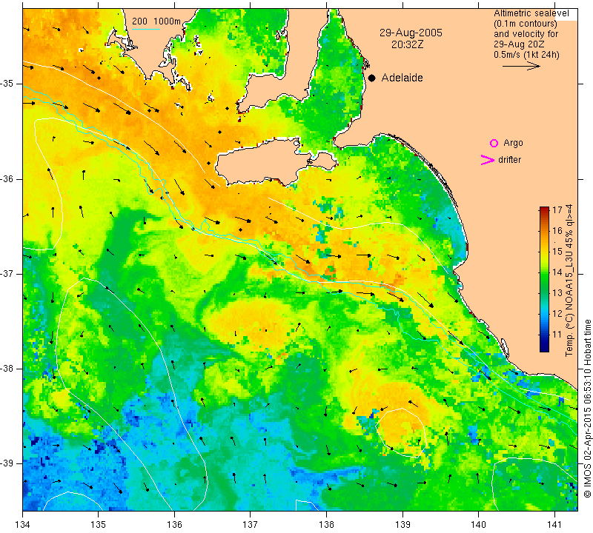Click the magenta drifter arrowhead legend symbol
The width and height of the screenshot is (593, 533).
(x=488, y=160)
